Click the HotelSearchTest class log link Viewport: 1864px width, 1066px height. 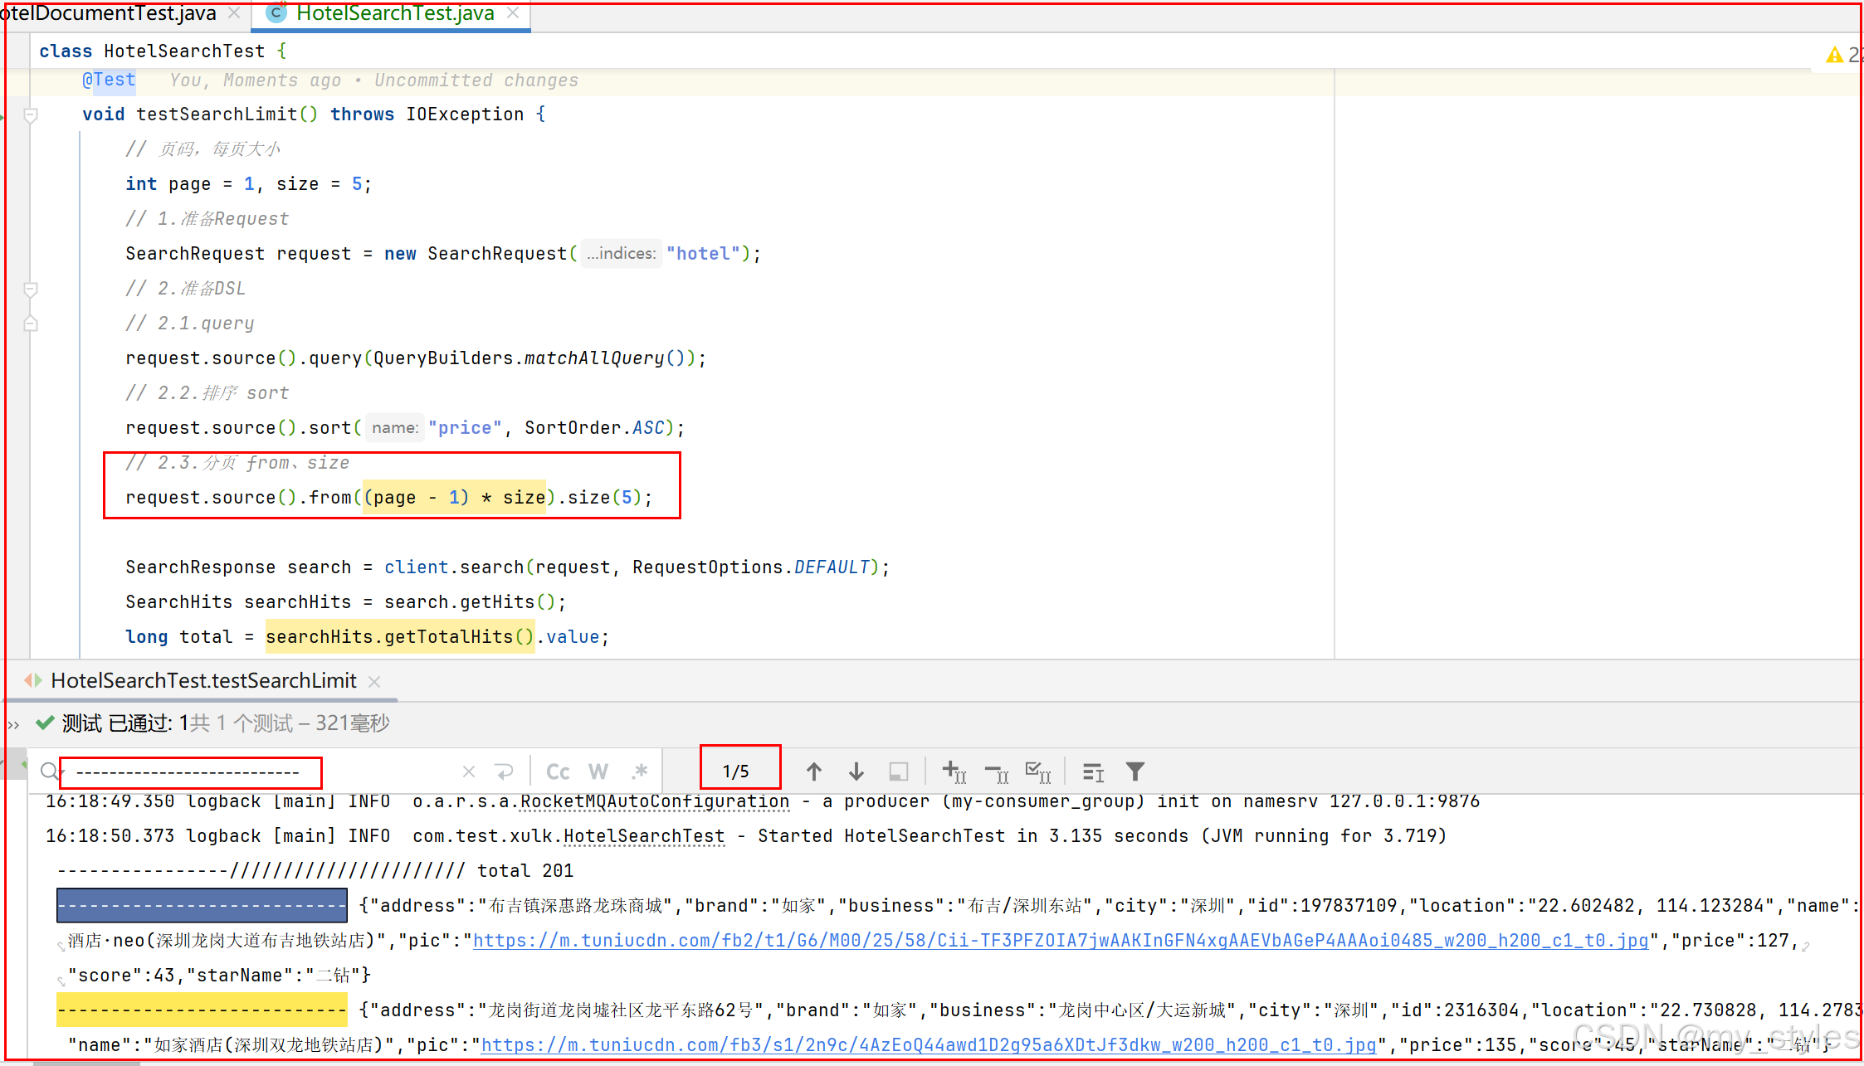[x=644, y=836]
